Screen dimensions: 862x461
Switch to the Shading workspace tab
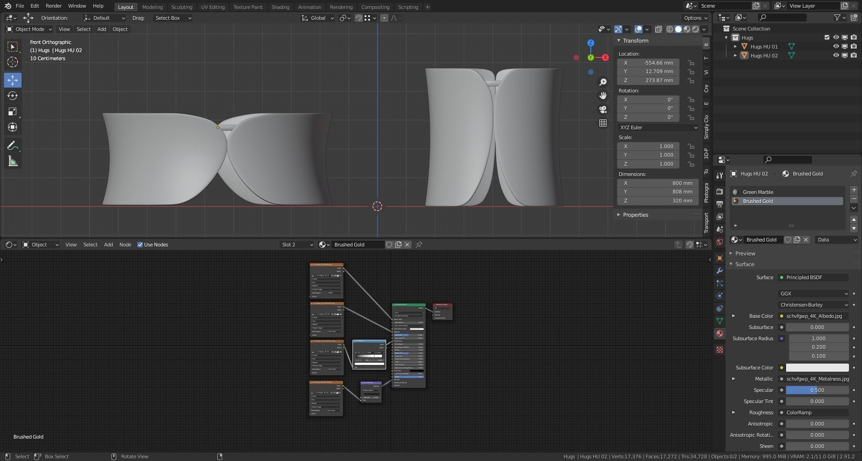[280, 7]
